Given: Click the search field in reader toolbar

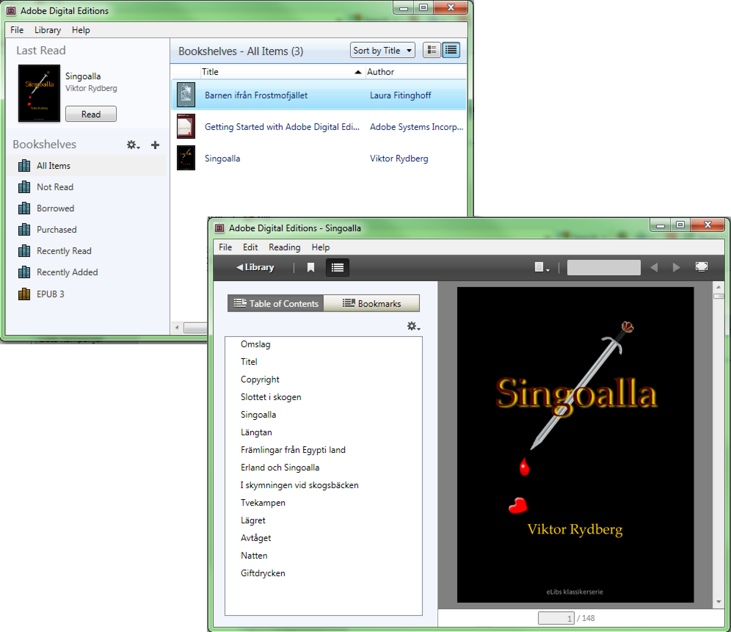Looking at the screenshot, I should [x=604, y=268].
